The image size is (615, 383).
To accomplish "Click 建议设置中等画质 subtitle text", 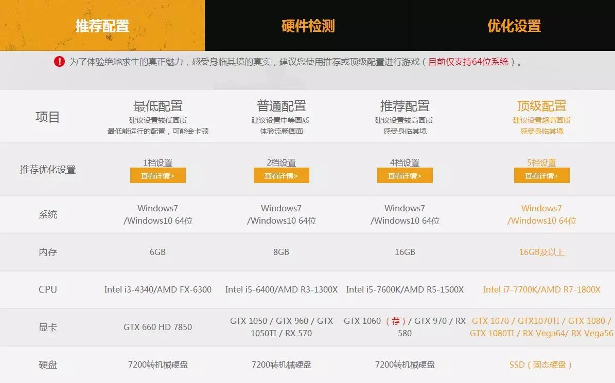I will click(x=280, y=120).
